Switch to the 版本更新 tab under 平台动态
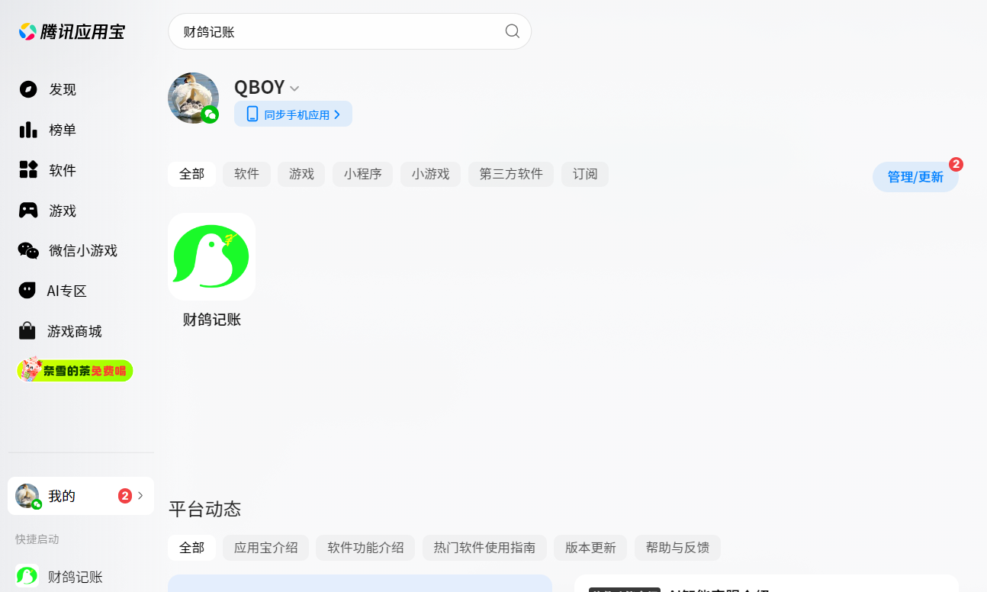Screen dimensions: 987x592 (590, 548)
